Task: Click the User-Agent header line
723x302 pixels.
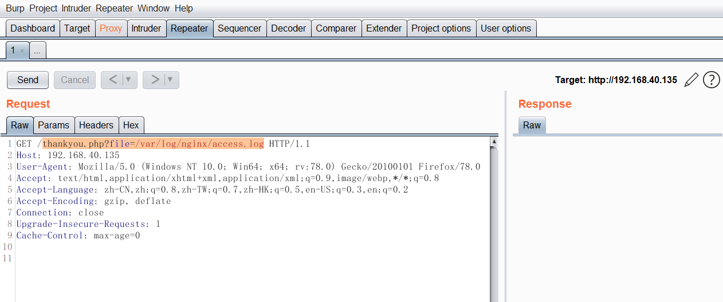Action: point(248,167)
